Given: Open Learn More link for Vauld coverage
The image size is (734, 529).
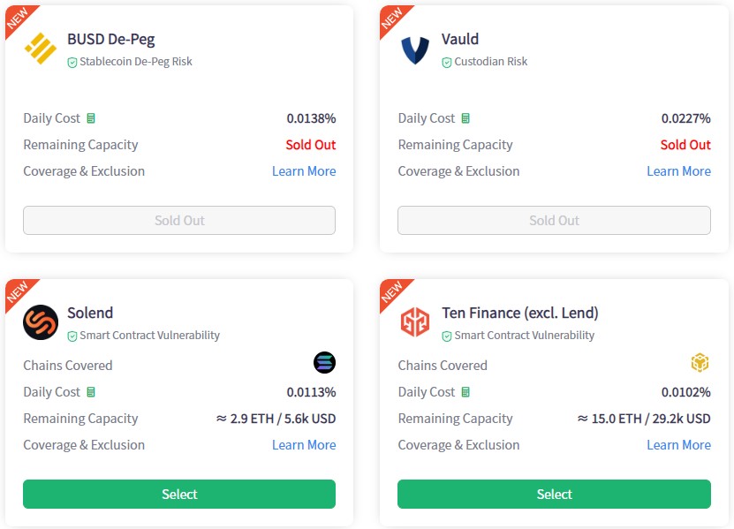Looking at the screenshot, I should [678, 171].
